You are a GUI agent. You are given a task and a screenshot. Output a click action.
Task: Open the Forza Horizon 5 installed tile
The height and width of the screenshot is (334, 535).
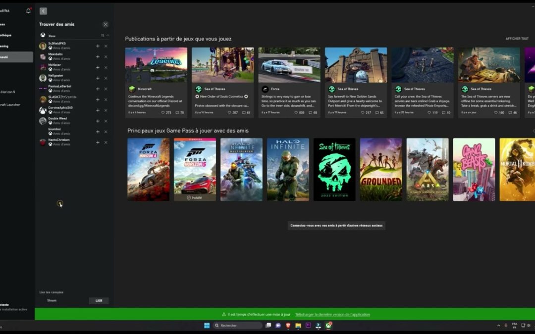tap(195, 169)
